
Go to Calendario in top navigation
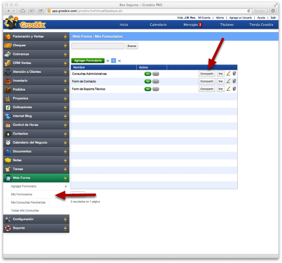coord(158,25)
